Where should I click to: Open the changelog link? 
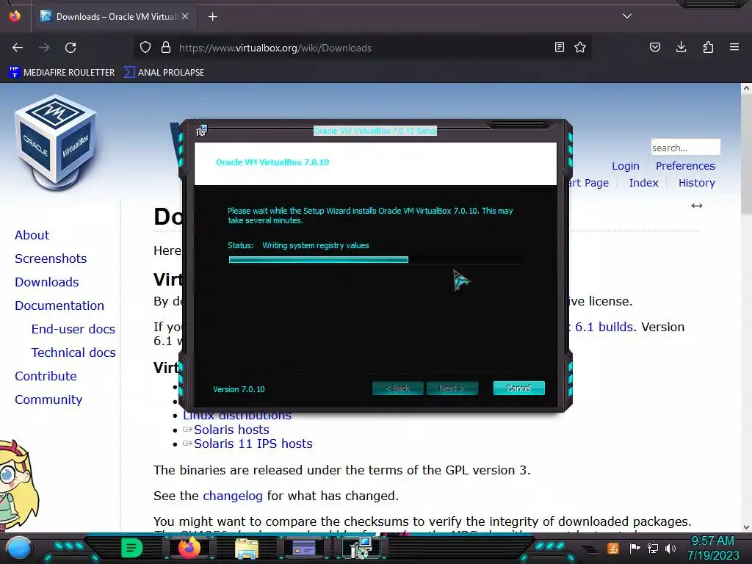(x=233, y=496)
